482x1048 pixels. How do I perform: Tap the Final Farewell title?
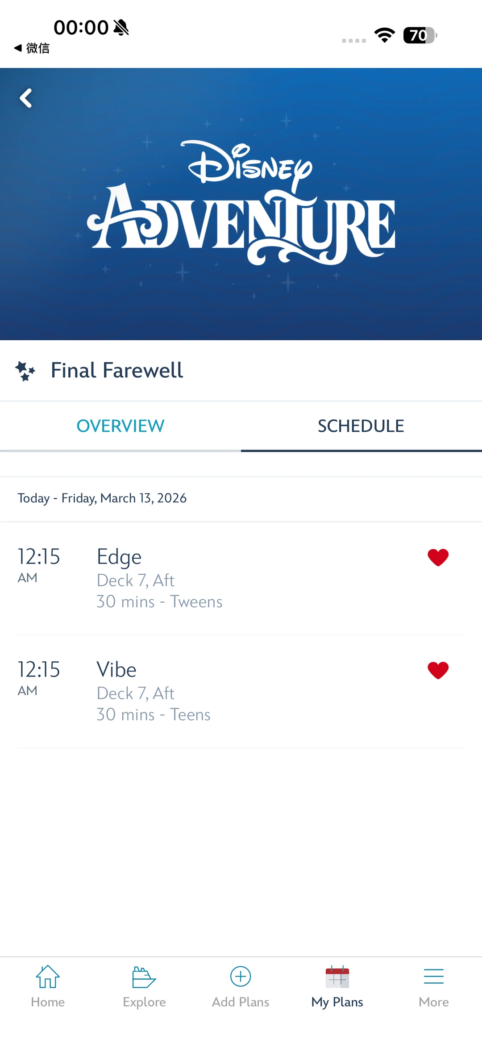click(x=117, y=371)
